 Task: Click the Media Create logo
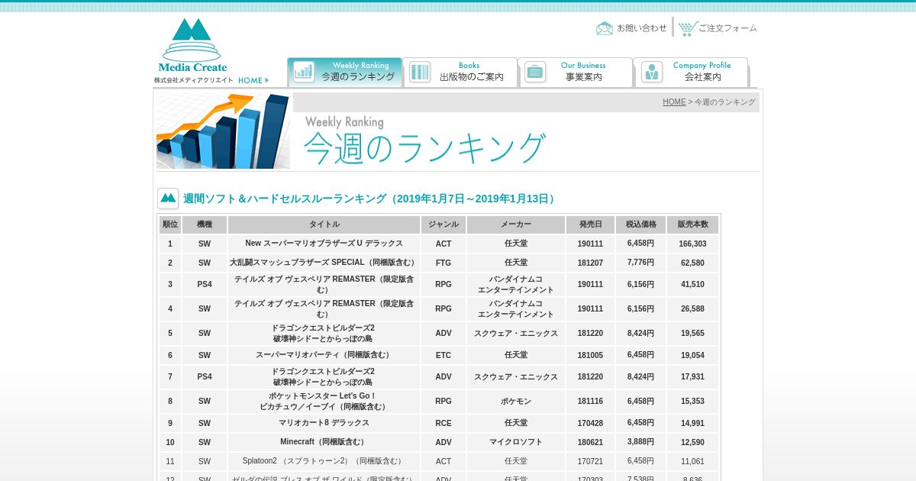coord(192,46)
